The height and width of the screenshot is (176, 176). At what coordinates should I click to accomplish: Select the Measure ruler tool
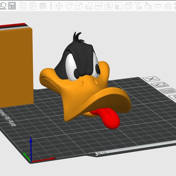tap(158, 6)
